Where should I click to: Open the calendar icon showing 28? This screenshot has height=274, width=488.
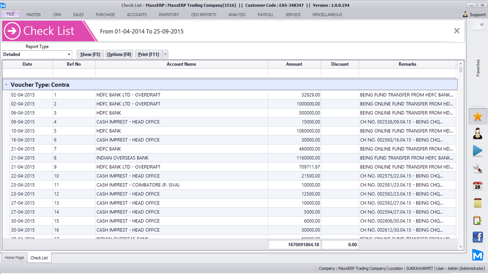tap(478, 186)
